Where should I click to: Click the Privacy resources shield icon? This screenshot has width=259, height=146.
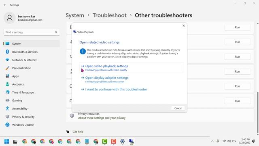pos(72,116)
